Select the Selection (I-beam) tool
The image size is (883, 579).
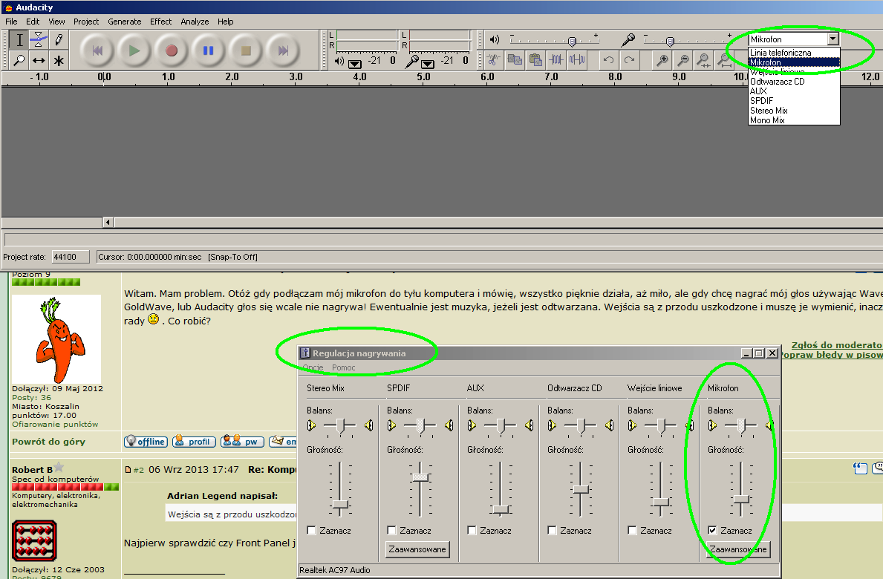19,39
